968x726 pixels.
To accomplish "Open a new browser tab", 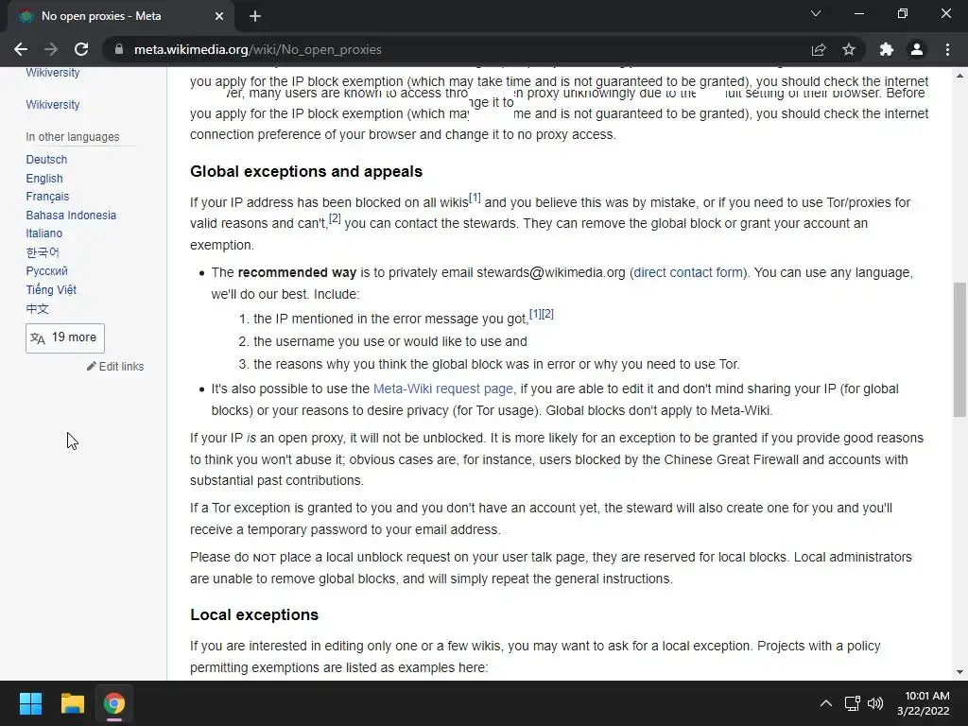I will [x=255, y=16].
